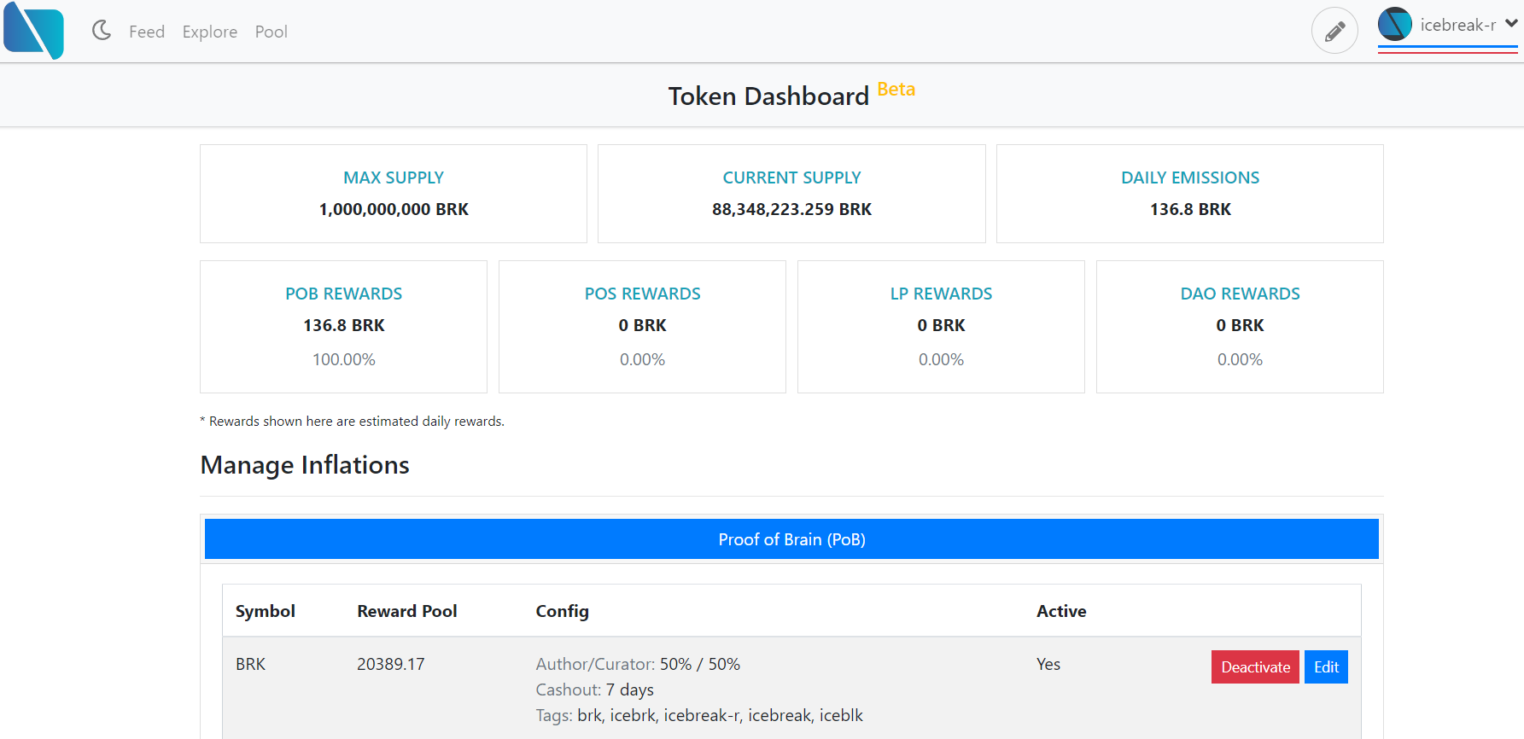Select the LP Rewards card

pyautogui.click(x=941, y=327)
